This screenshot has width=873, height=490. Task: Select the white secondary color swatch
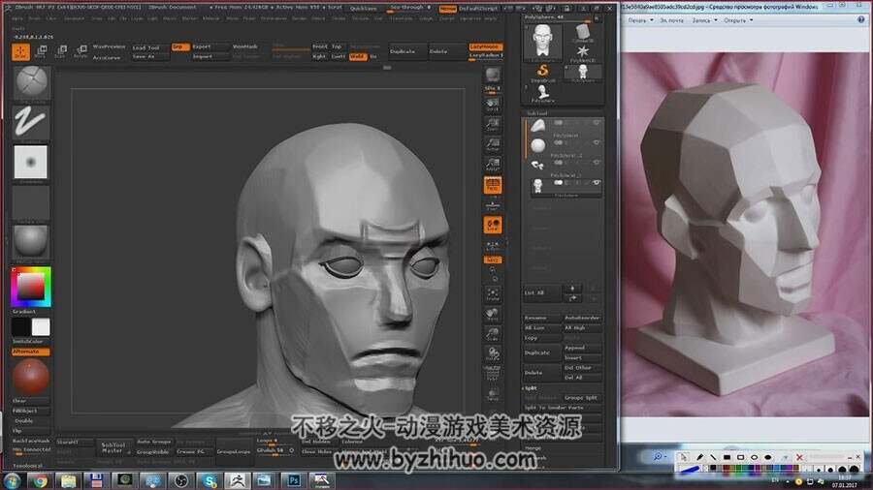[x=41, y=326]
